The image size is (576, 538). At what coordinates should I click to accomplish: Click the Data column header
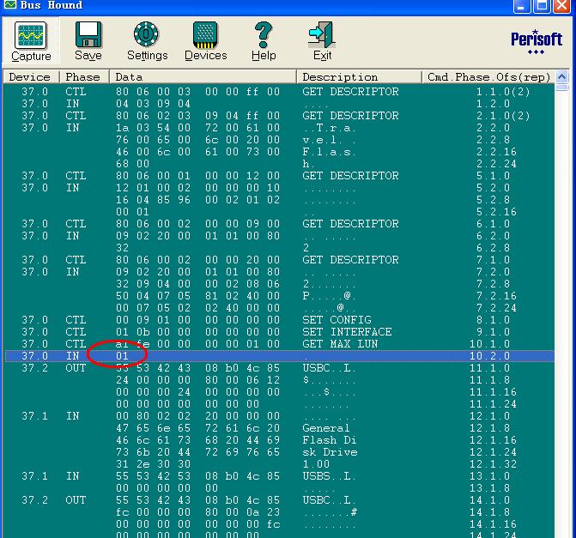point(203,76)
